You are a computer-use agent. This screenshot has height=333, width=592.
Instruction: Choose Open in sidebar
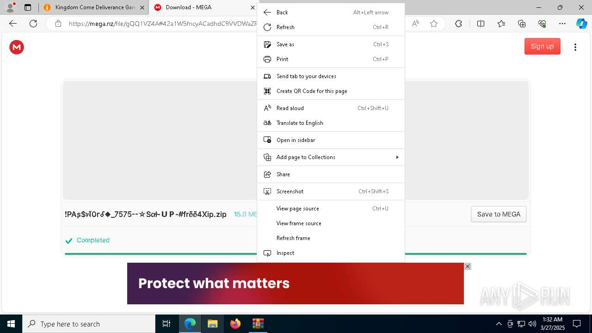(x=331, y=140)
